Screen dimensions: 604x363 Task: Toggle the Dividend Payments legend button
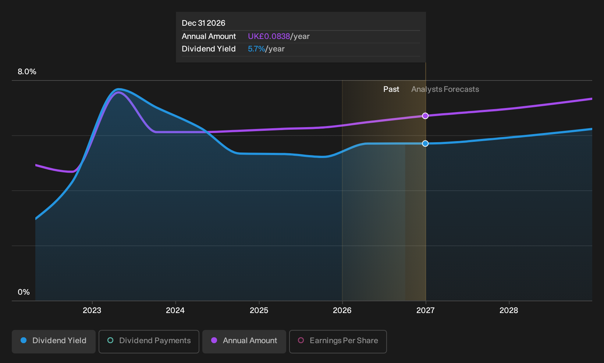tap(149, 341)
